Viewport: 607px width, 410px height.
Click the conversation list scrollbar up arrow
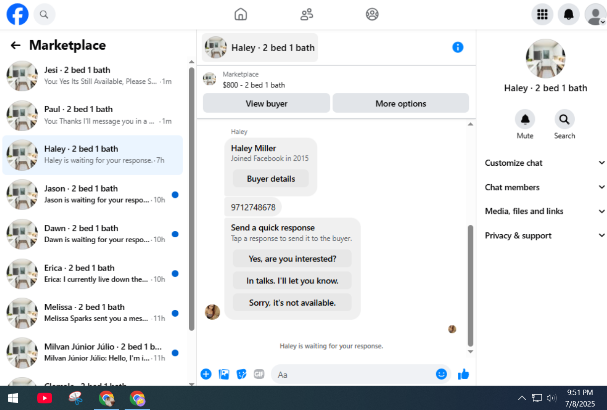pyautogui.click(x=192, y=62)
